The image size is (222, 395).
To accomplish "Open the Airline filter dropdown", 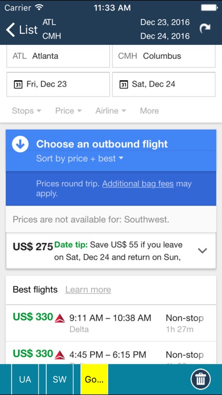I will 111,111.
